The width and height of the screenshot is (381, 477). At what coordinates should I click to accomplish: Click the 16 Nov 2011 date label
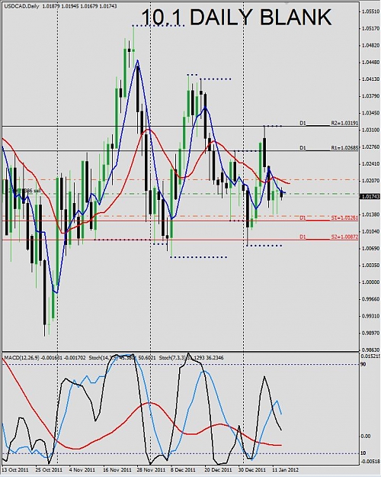tap(117, 469)
